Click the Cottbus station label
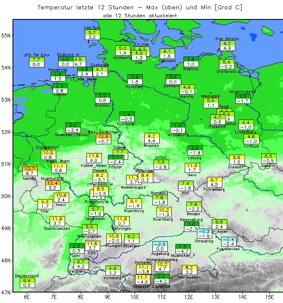This screenshot has width=283, height=303. pyautogui.click(x=251, y=146)
